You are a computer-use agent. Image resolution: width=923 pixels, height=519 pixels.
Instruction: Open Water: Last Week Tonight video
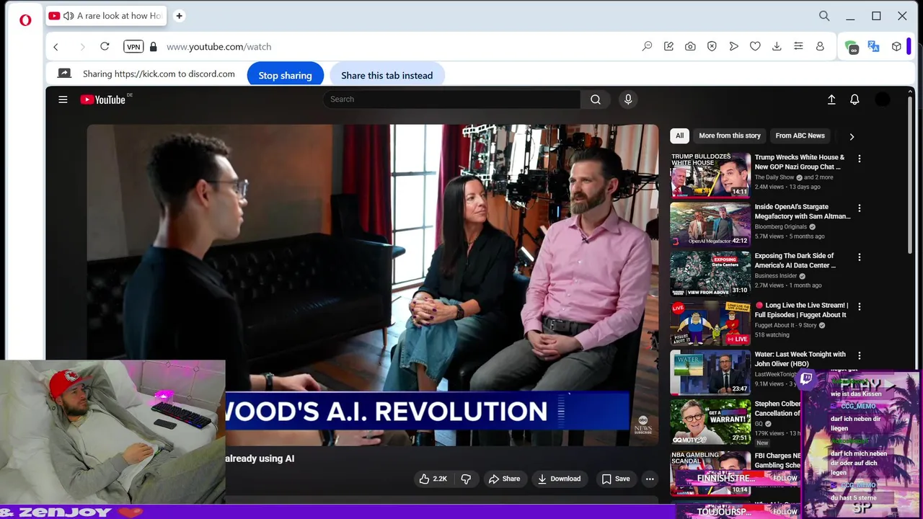click(x=800, y=359)
